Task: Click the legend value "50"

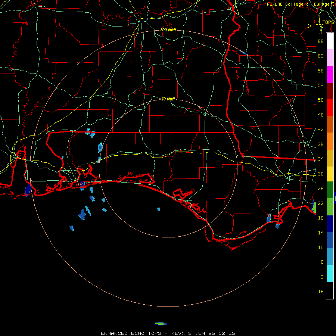Action: click(x=321, y=100)
